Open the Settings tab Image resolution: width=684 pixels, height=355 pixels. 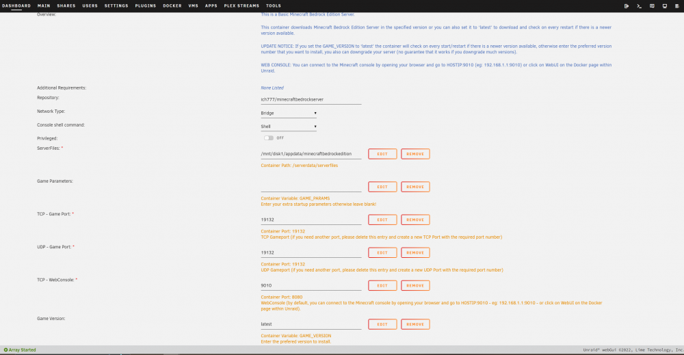pos(116,5)
